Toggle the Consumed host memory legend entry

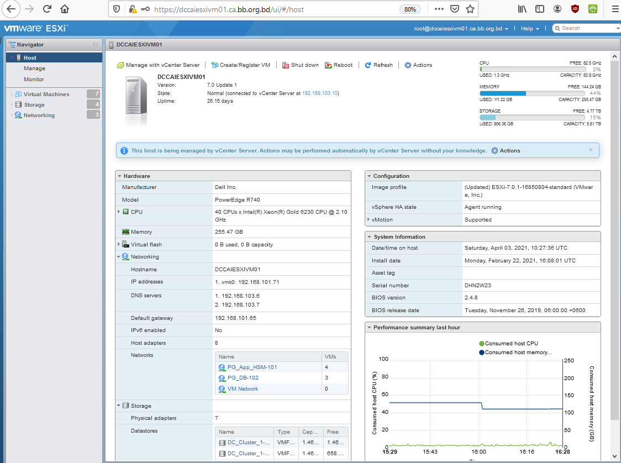(x=515, y=352)
